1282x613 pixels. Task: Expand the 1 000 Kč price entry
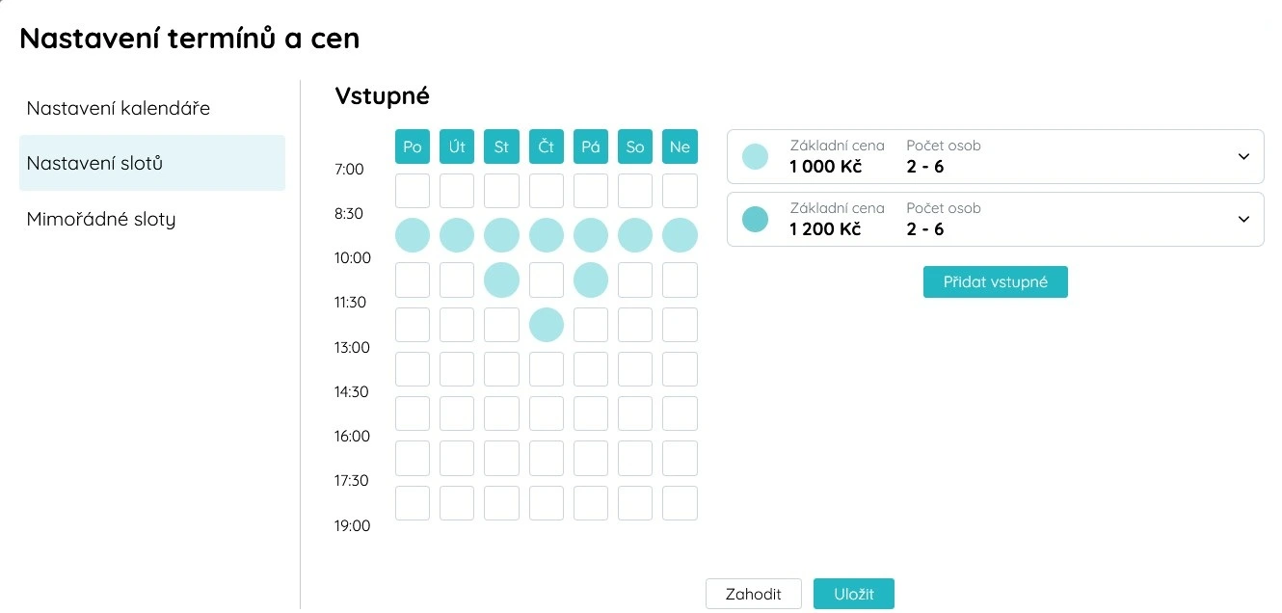click(x=1243, y=156)
